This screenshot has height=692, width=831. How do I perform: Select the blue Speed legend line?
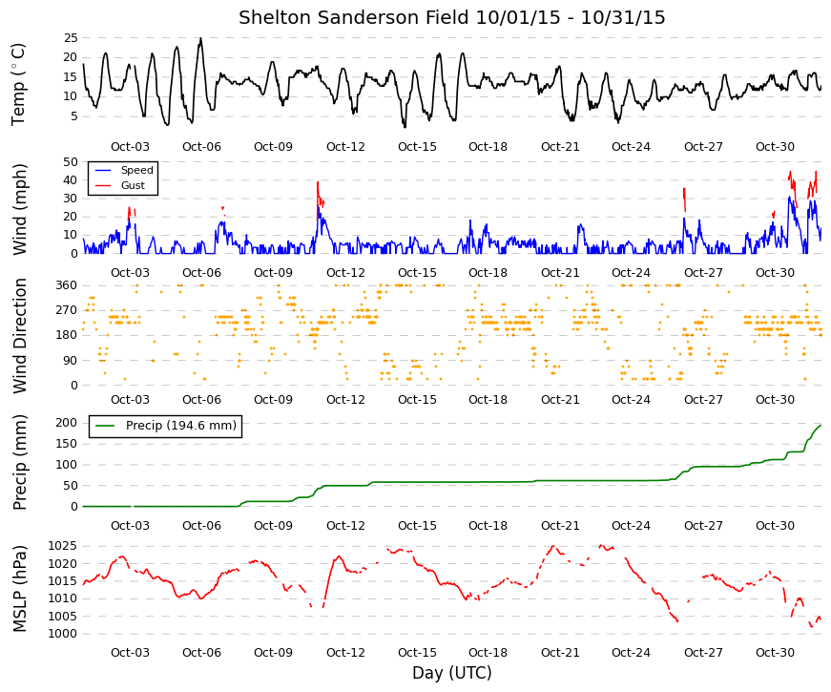(x=103, y=170)
